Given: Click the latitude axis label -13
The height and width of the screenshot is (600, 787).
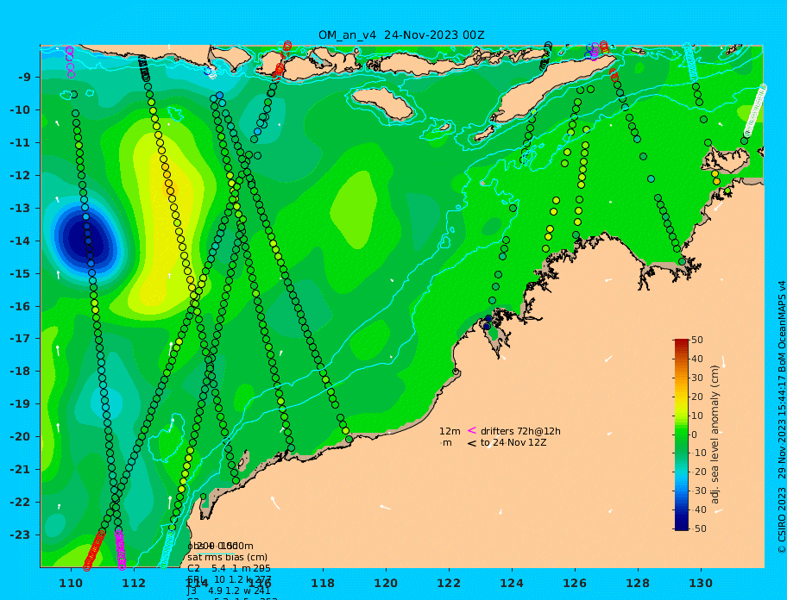Looking at the screenshot, I should tap(22, 208).
